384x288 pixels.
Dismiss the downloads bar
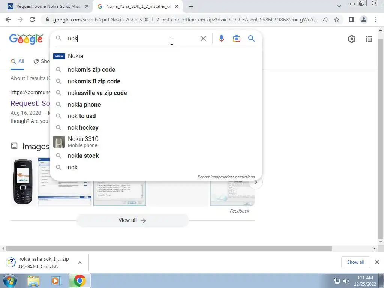point(377,262)
